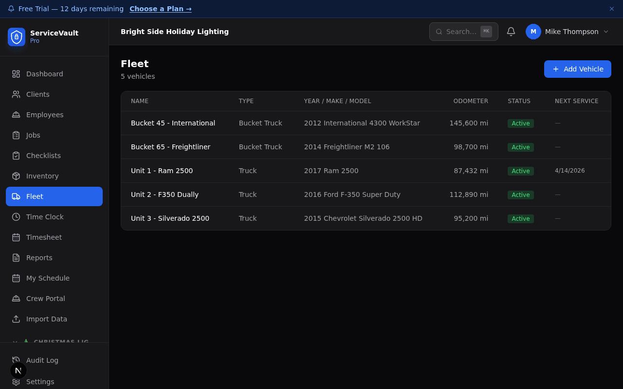Collapse the CHRISTMAS LIG section chevron

pos(14,342)
